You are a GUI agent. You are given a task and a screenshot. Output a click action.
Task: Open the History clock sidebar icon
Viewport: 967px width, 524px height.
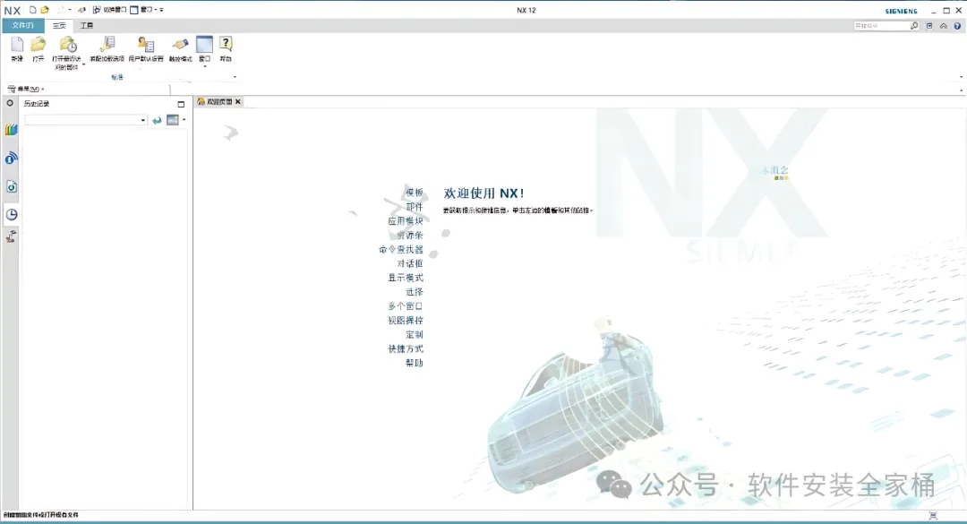coord(11,214)
